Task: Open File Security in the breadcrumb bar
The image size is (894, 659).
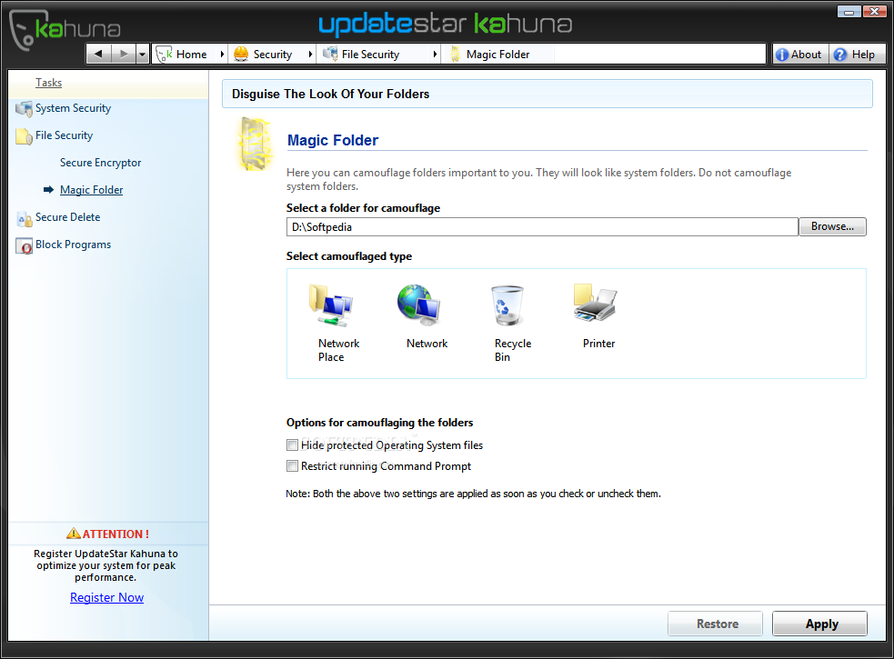Action: coord(370,55)
